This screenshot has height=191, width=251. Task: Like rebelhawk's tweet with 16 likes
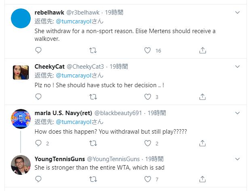point(148,50)
